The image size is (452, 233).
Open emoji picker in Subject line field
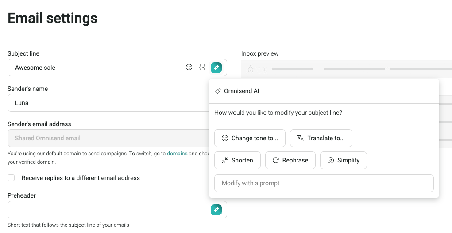(x=189, y=67)
